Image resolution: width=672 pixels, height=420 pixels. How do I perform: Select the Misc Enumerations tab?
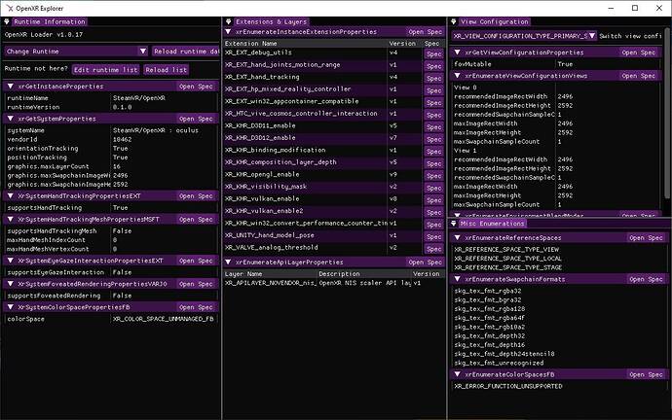pyautogui.click(x=493, y=224)
